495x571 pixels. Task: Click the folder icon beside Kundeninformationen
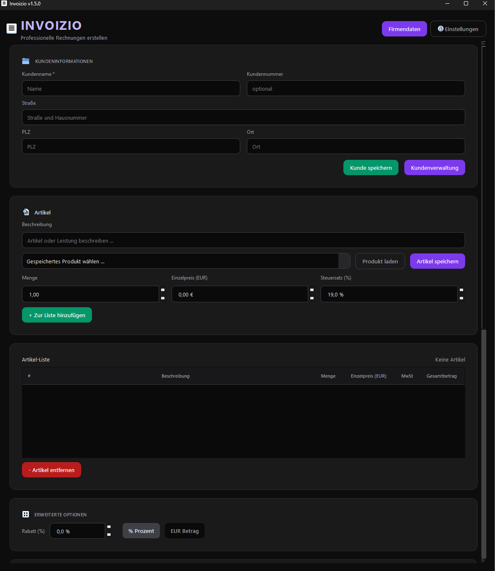(x=26, y=61)
